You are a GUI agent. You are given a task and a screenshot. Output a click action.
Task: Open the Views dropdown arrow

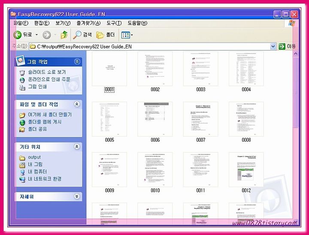(132, 35)
